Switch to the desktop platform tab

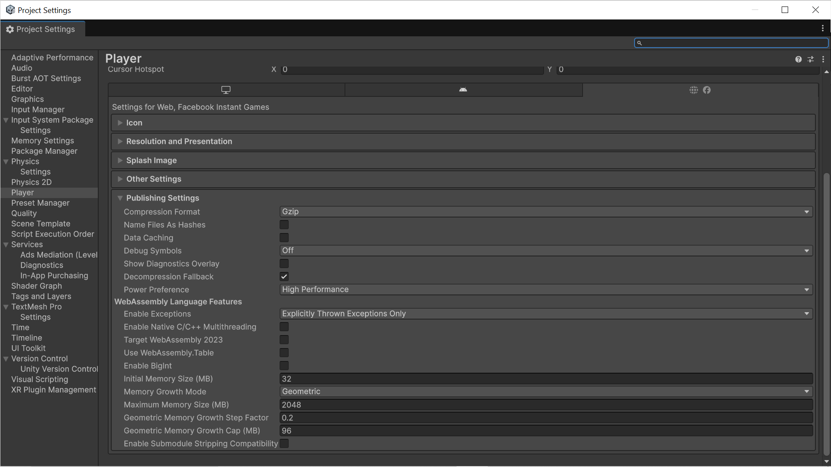226,90
